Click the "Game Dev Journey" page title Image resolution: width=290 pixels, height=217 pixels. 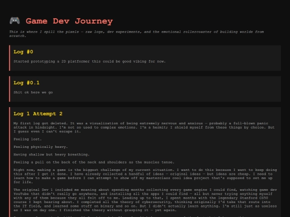[69, 21]
